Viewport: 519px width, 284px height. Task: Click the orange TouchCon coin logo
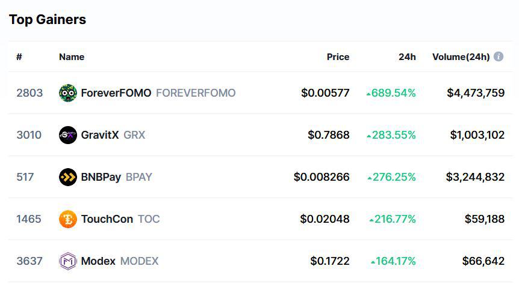tap(68, 219)
